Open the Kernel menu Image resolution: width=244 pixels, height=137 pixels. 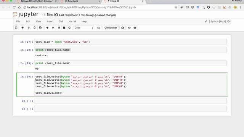[72, 21]
